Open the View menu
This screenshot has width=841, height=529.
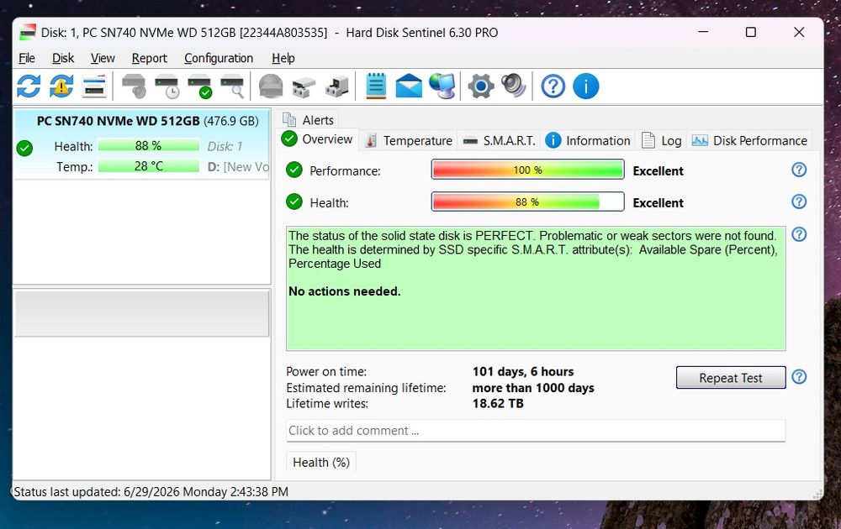(x=103, y=58)
